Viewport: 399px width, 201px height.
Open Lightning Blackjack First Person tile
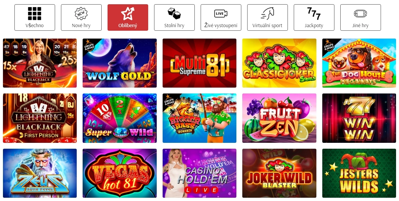40,118
